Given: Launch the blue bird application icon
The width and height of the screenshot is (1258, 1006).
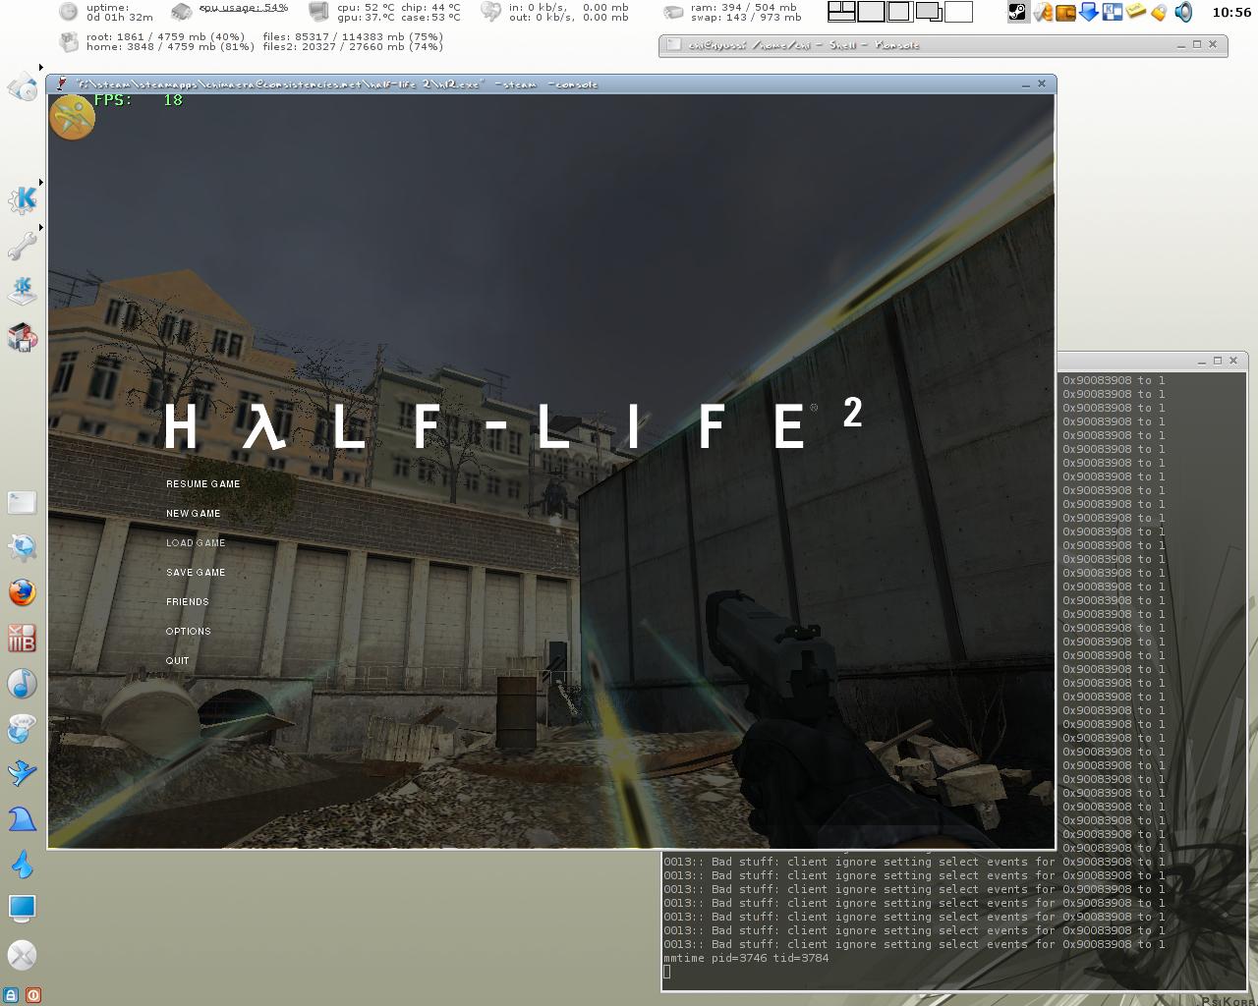Looking at the screenshot, I should (23, 773).
